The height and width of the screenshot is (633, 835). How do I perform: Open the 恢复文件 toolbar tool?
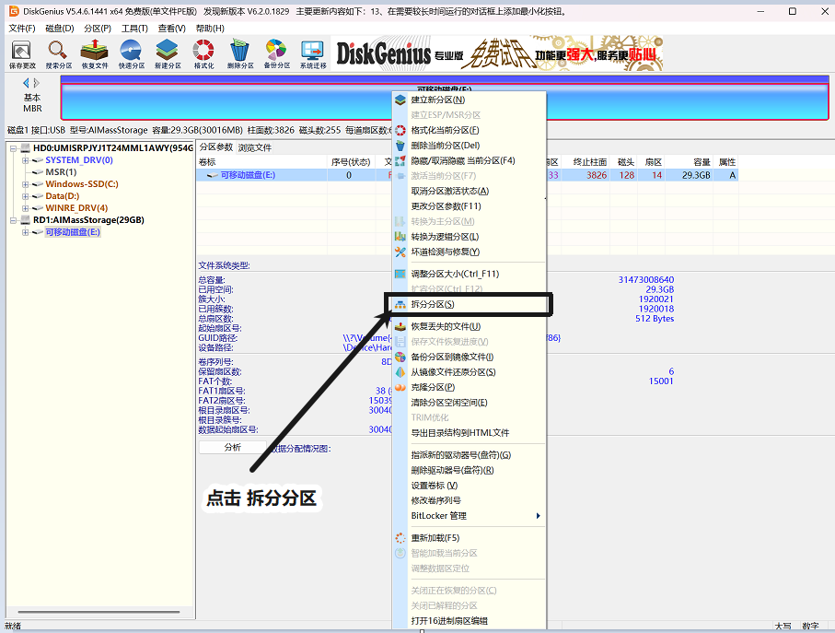tap(94, 53)
